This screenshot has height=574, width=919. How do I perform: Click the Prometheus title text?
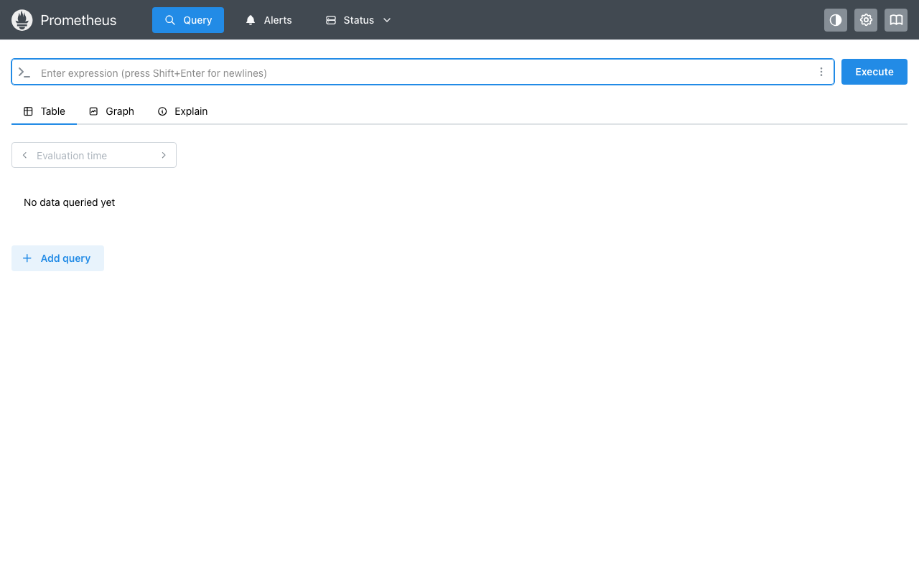point(78,20)
